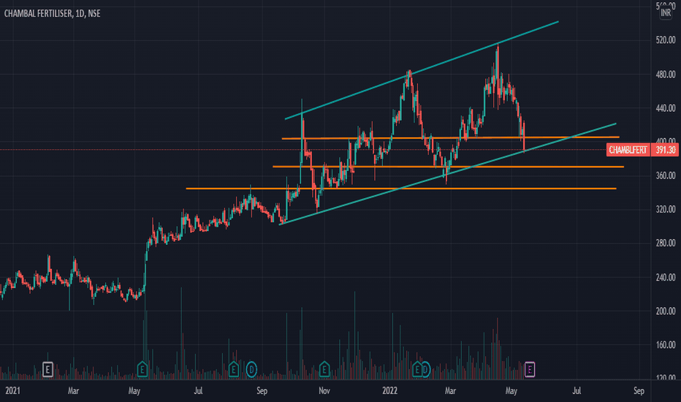Click the 520.00 price axis label
The height and width of the screenshot is (402, 681).
tap(666, 40)
